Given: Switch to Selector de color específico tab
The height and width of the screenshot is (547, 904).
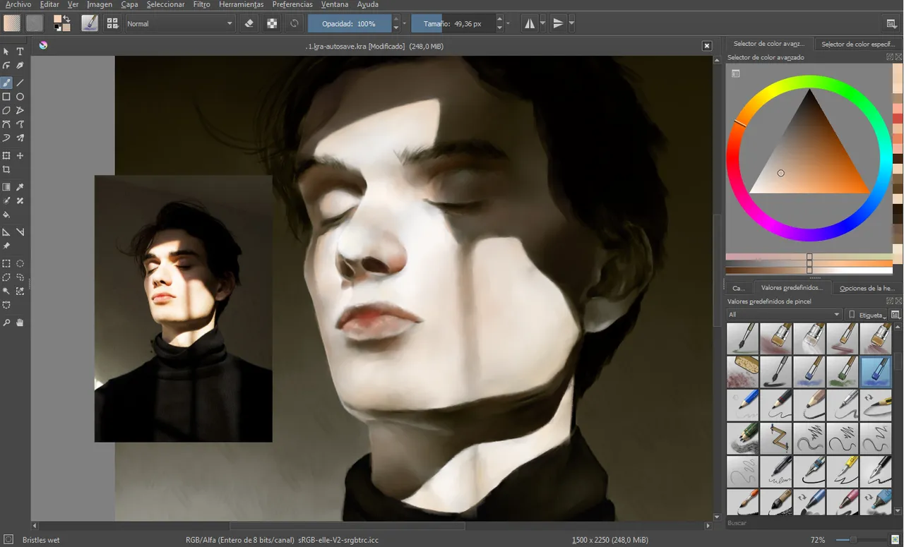Looking at the screenshot, I should 858,44.
